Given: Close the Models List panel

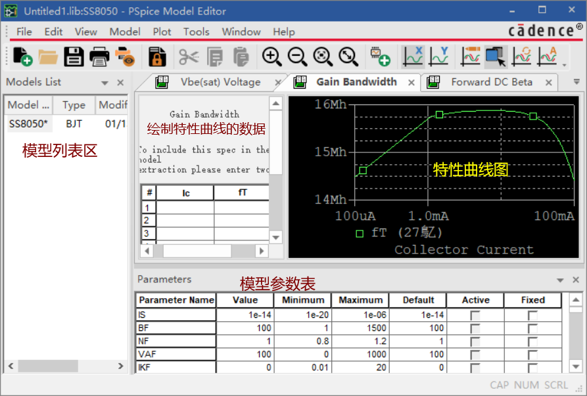Looking at the screenshot, I should pos(120,82).
